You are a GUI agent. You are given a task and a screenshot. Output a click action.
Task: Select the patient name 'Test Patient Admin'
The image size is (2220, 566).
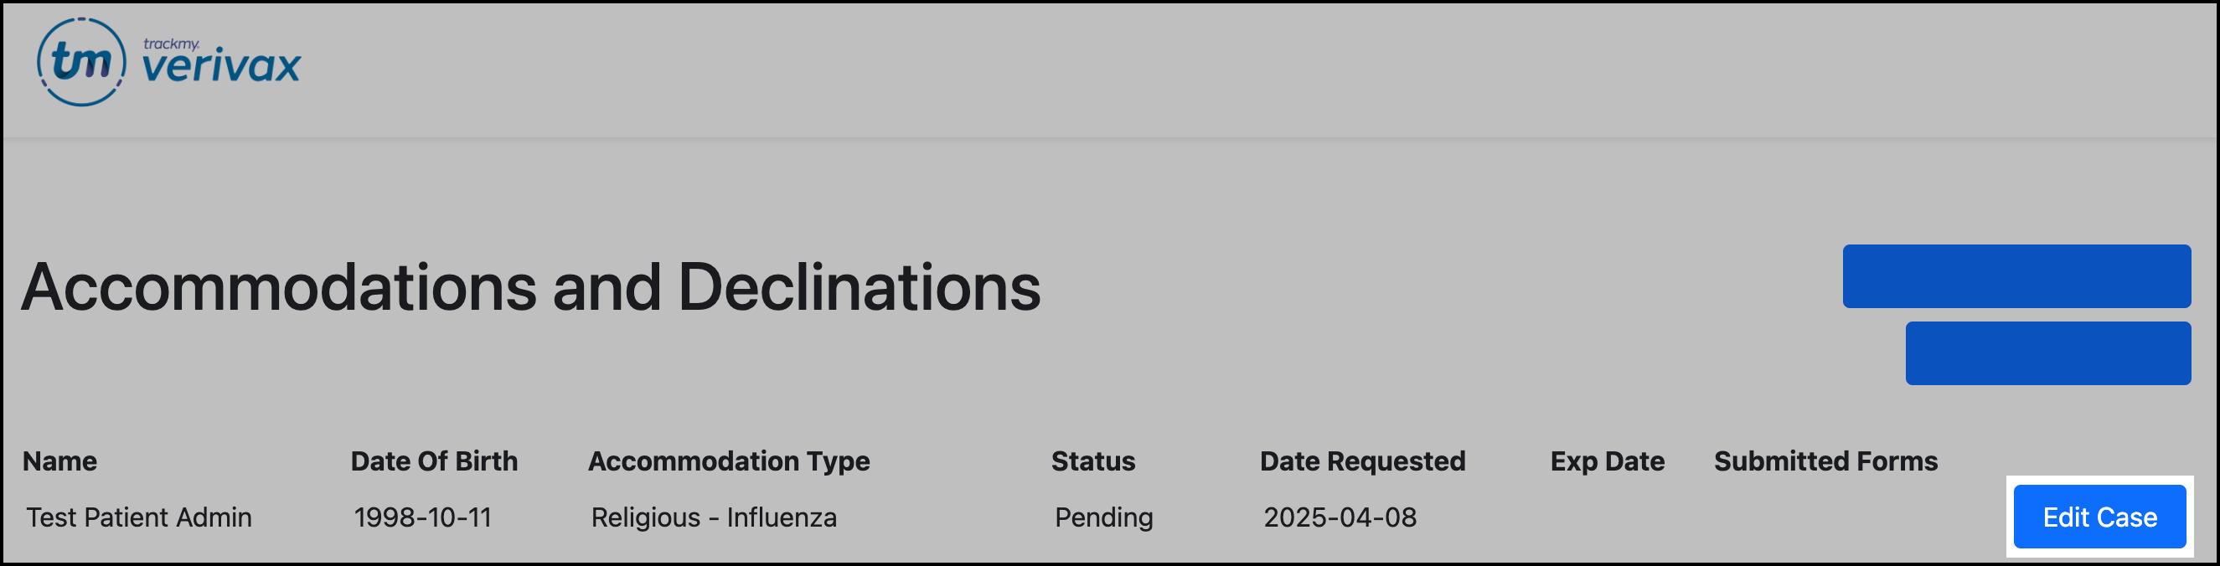[x=139, y=517]
